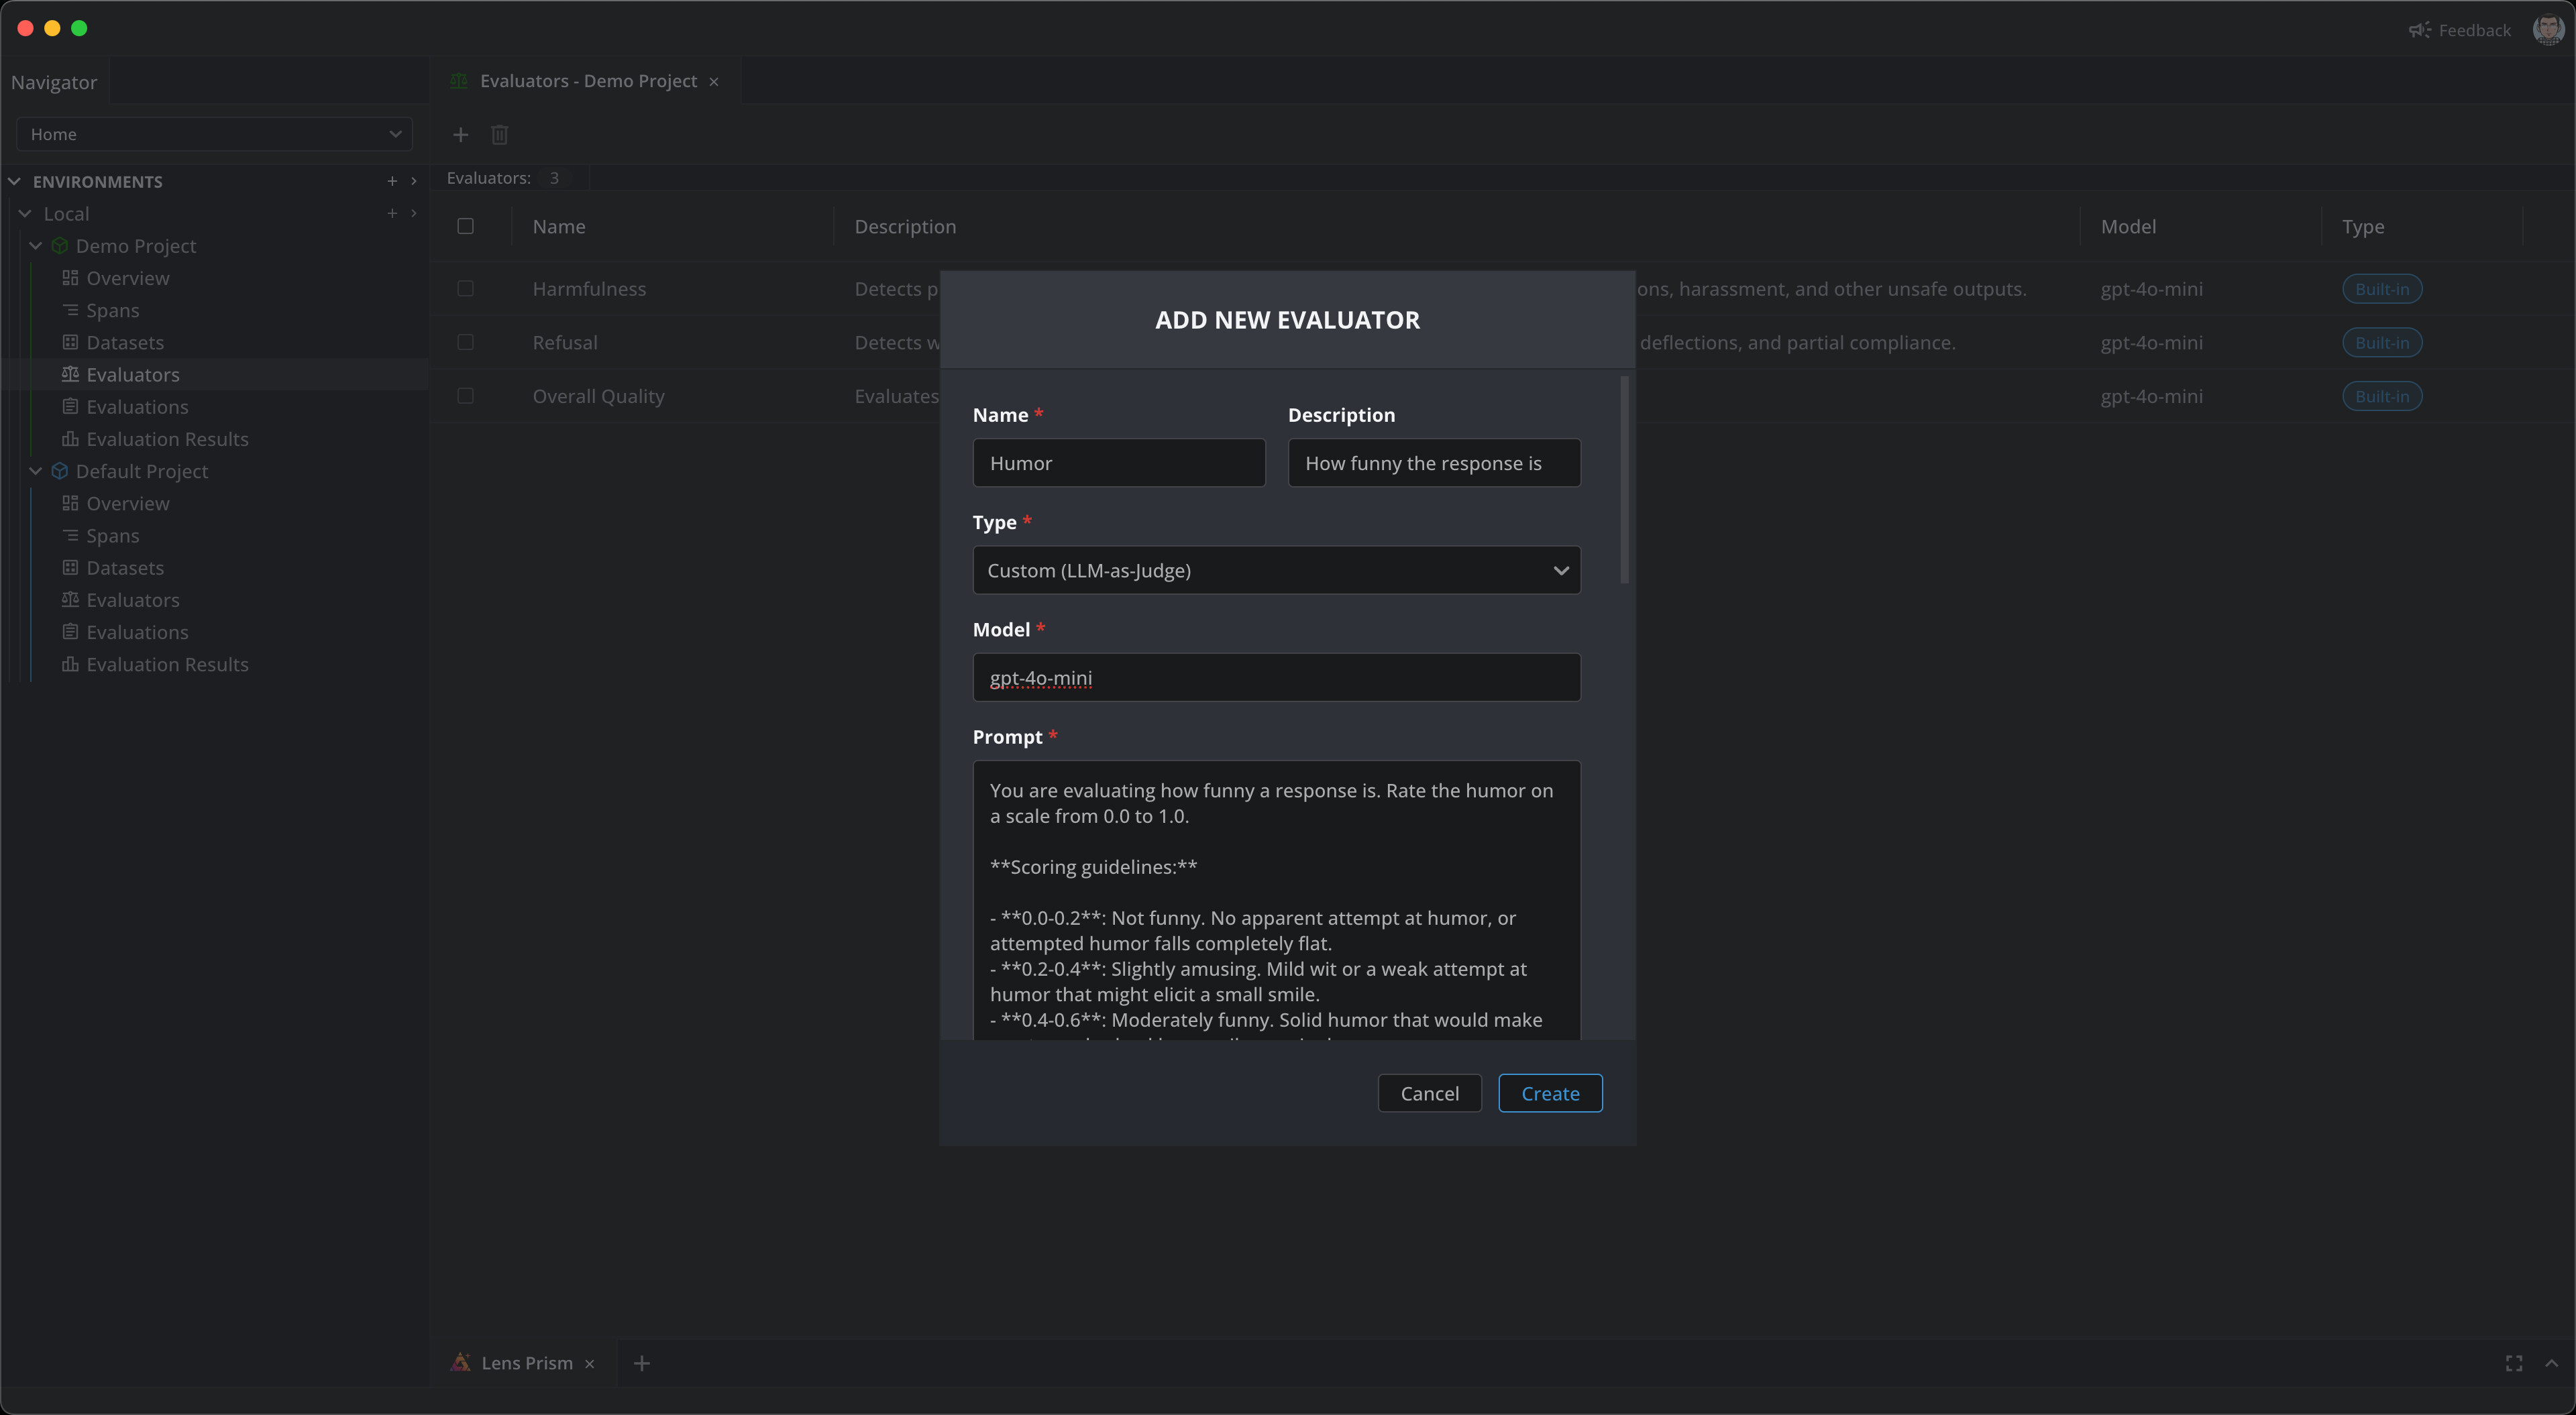Check the Overall Quality row checkbox
This screenshot has width=2576, height=1415.
coord(465,396)
